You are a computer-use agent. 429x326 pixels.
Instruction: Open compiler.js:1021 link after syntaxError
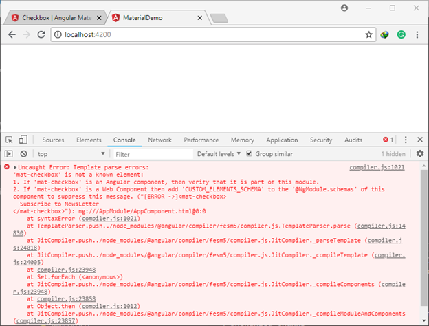(x=109, y=219)
